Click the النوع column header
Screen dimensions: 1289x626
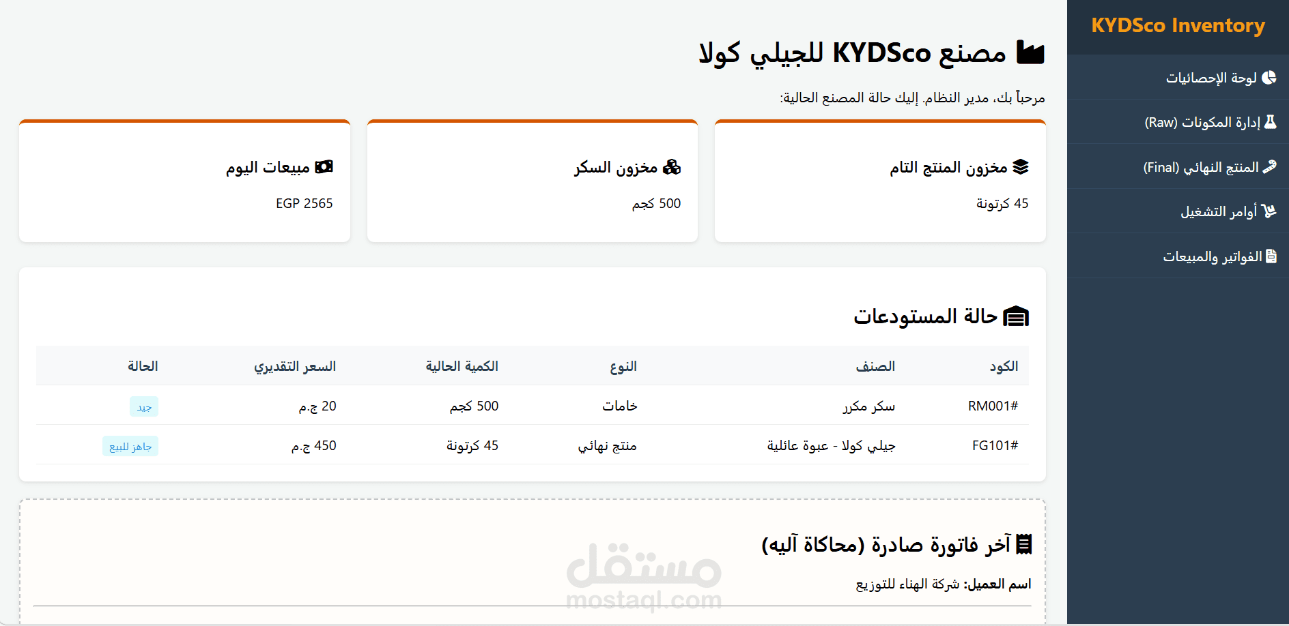pyautogui.click(x=623, y=366)
